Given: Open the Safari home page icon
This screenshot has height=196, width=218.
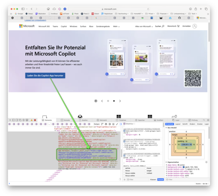Looking at the screenshot, I should tap(48, 9).
